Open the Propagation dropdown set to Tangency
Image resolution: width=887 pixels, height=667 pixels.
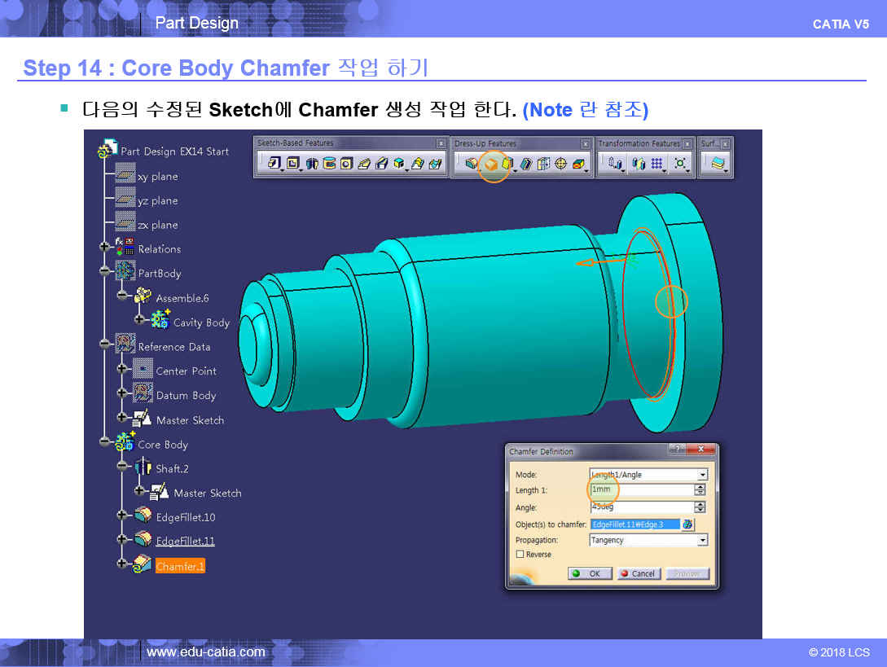702,540
